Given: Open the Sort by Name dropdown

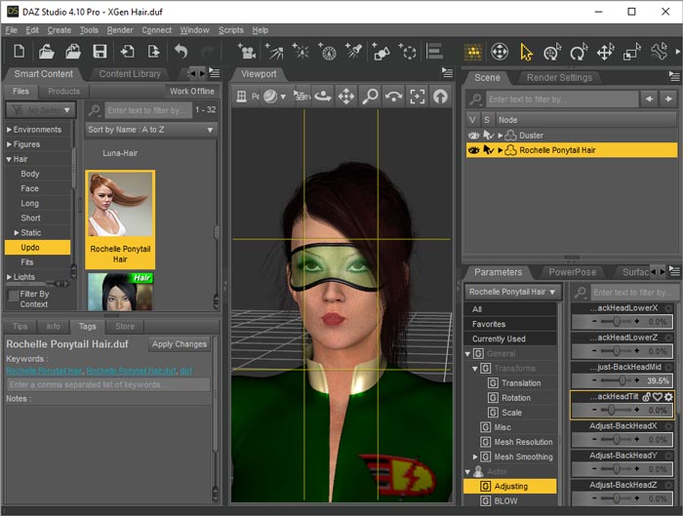Looking at the screenshot, I should click(151, 130).
